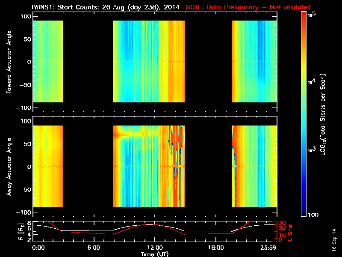342x257 pixels.
Task: Click the 0:00 time tick label
Action: pyautogui.click(x=38, y=248)
